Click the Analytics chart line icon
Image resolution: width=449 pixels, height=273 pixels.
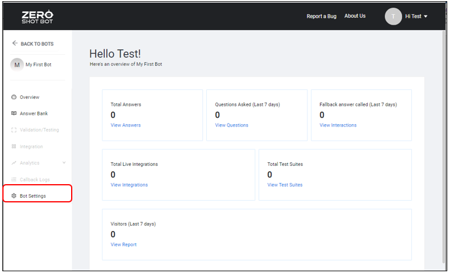click(14, 163)
